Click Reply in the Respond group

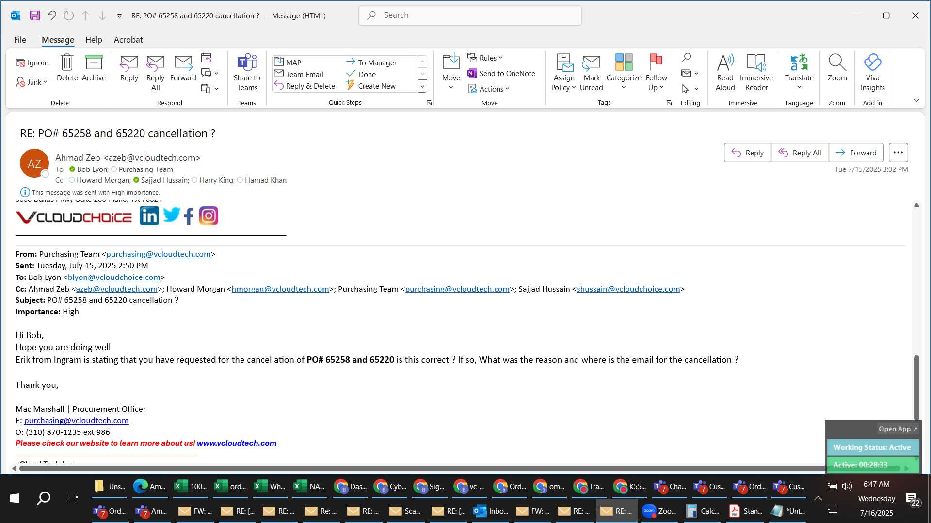tap(129, 68)
